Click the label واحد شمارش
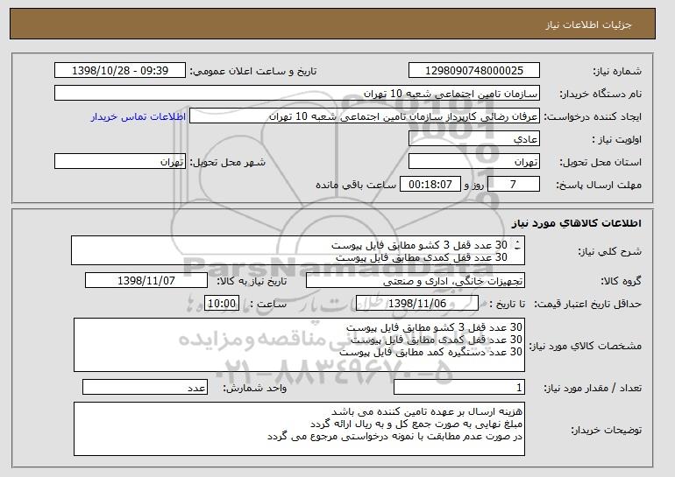The height and width of the screenshot is (477, 675). pos(254,389)
